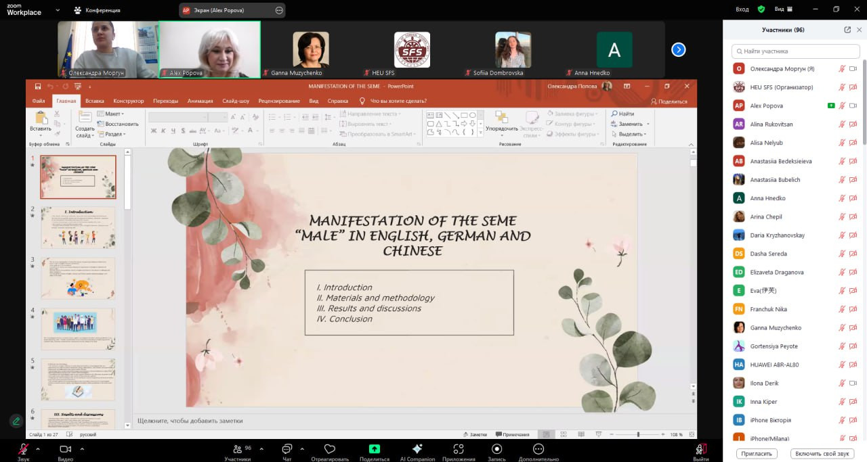Pop out the participants panel

[847, 30]
